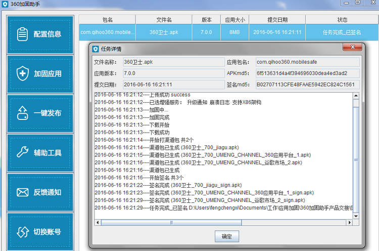Screen dimensions: 379x251
Task: Close the 任务详情 dialog
Action: (x=352, y=47)
